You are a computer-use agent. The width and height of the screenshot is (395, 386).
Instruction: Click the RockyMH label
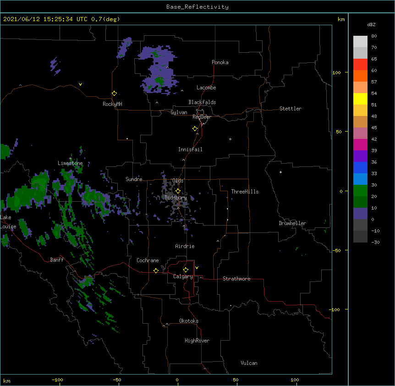[112, 104]
